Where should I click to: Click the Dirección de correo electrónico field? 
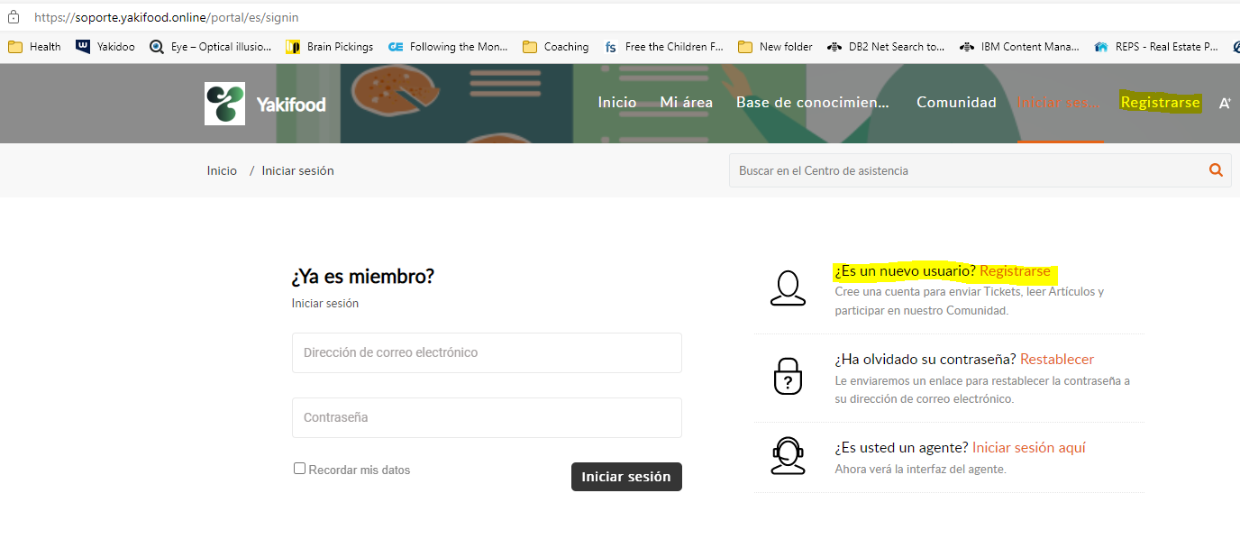487,352
